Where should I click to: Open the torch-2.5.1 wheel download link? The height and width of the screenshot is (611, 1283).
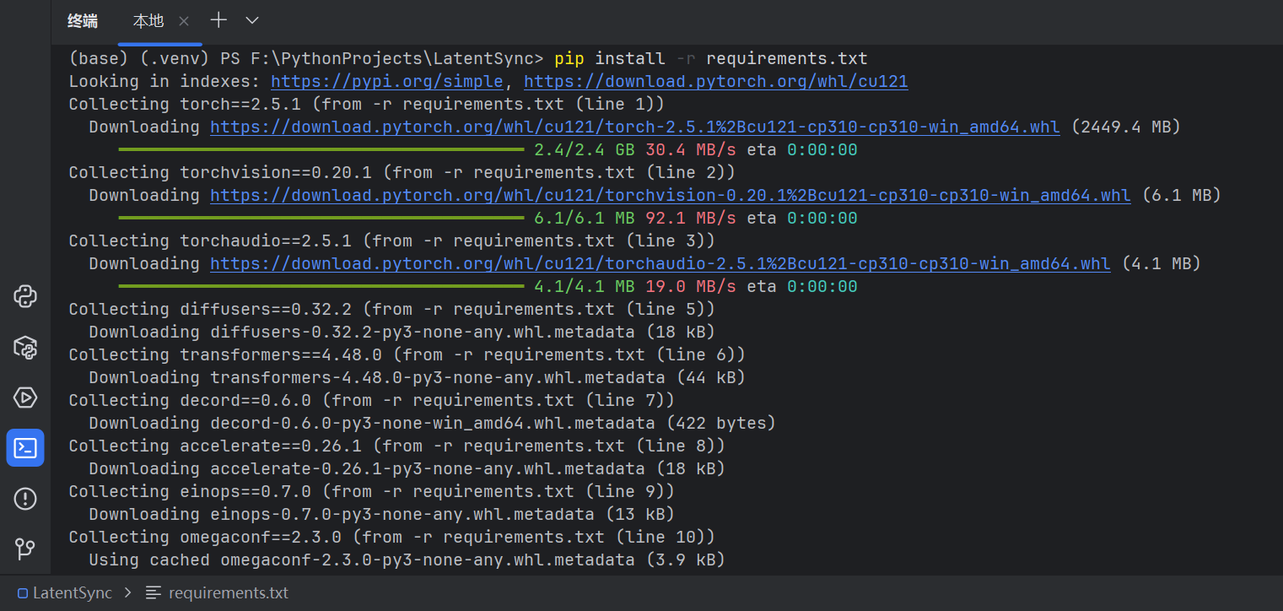coord(635,127)
